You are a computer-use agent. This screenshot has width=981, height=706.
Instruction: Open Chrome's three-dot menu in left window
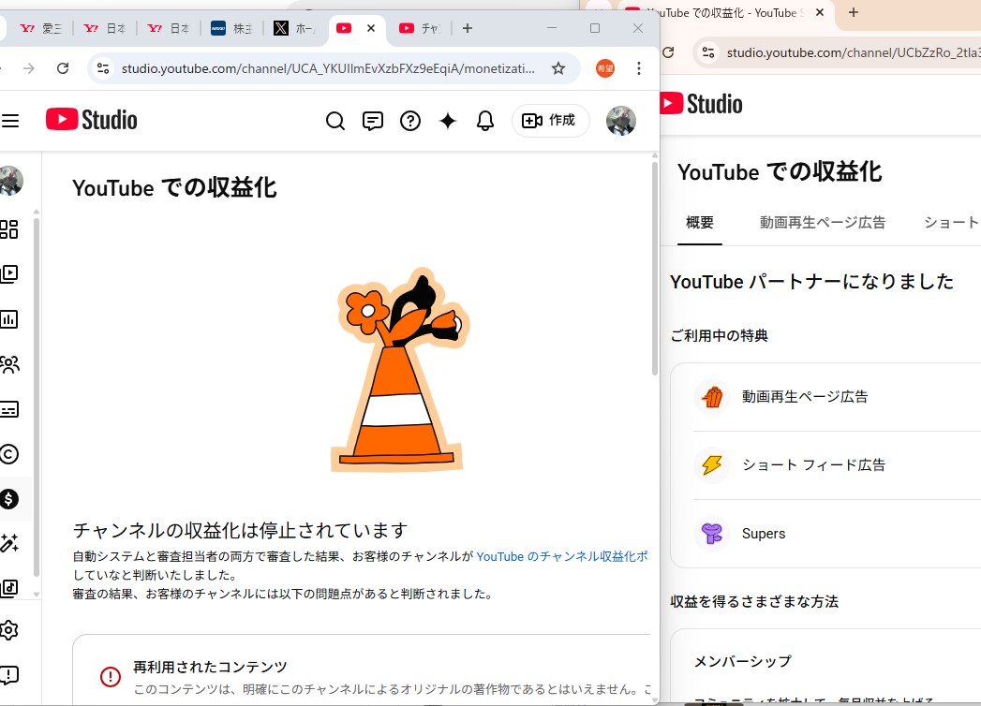(x=639, y=68)
